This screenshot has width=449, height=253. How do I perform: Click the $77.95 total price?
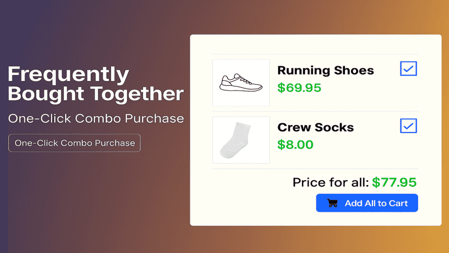coord(394,182)
